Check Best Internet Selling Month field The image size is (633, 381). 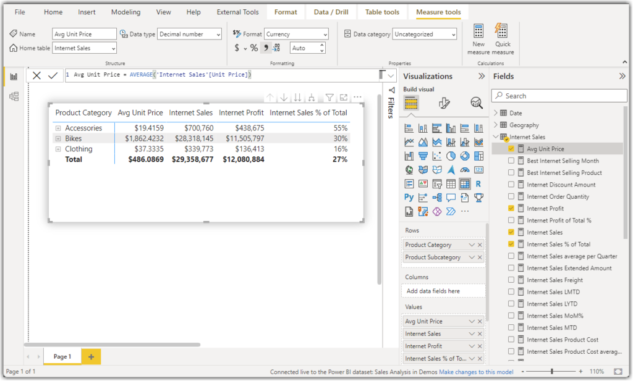[511, 161]
